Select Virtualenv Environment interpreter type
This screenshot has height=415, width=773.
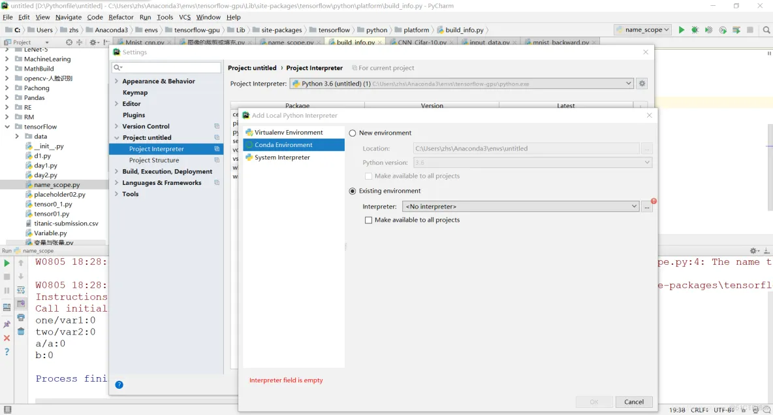pyautogui.click(x=294, y=133)
